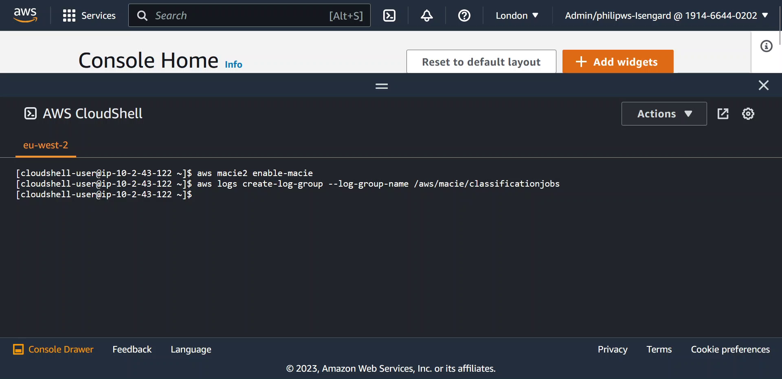Launch CloudShell from the top navigation icon
The image size is (782, 379).
coord(389,15)
